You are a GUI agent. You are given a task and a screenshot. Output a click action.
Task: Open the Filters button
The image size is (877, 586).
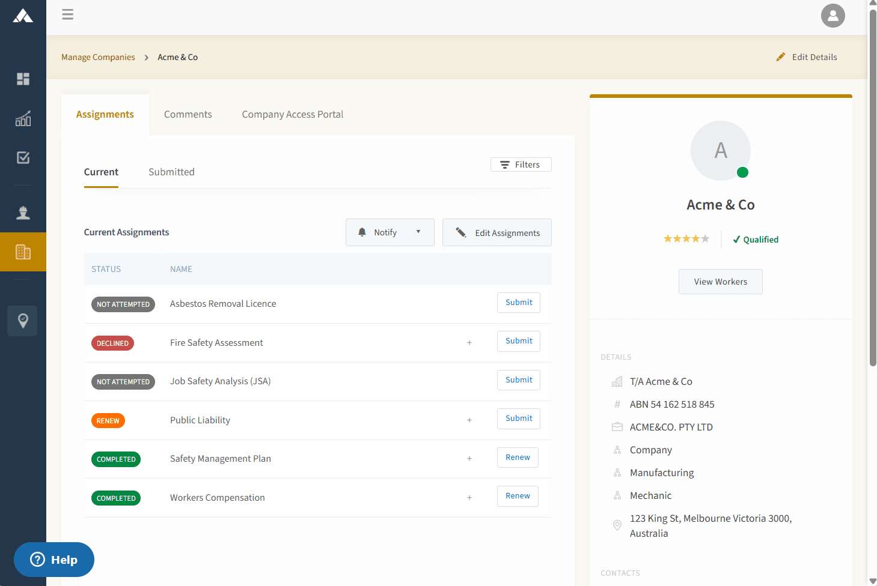click(x=521, y=165)
